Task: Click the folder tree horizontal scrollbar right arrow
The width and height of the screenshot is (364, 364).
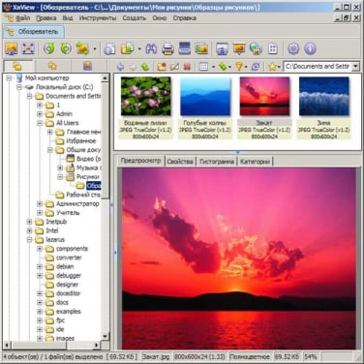Action: [x=96, y=345]
